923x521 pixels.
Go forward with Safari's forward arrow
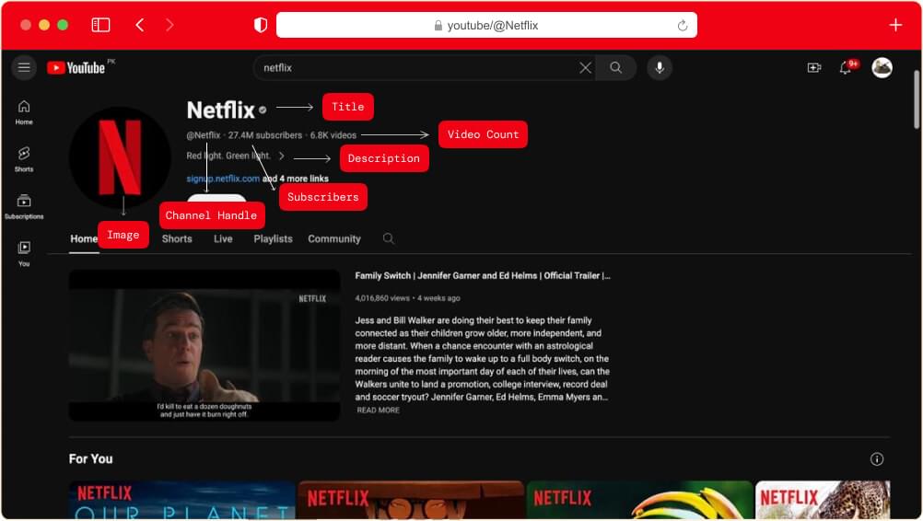point(169,25)
